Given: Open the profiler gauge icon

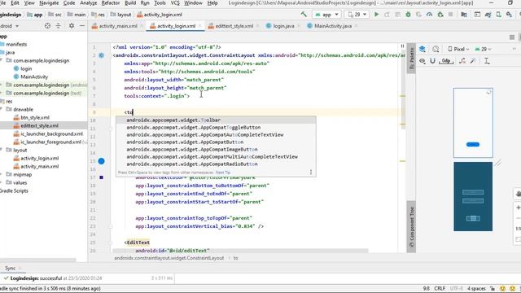Looking at the screenshot, I should 429,15.
